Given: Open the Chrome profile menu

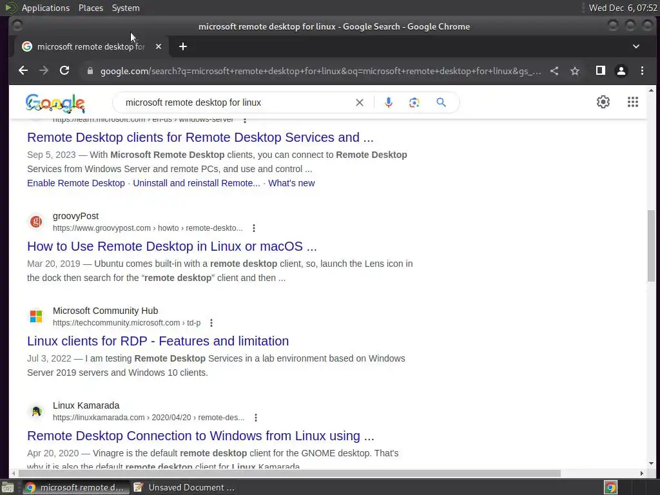Looking at the screenshot, I should 621,71.
